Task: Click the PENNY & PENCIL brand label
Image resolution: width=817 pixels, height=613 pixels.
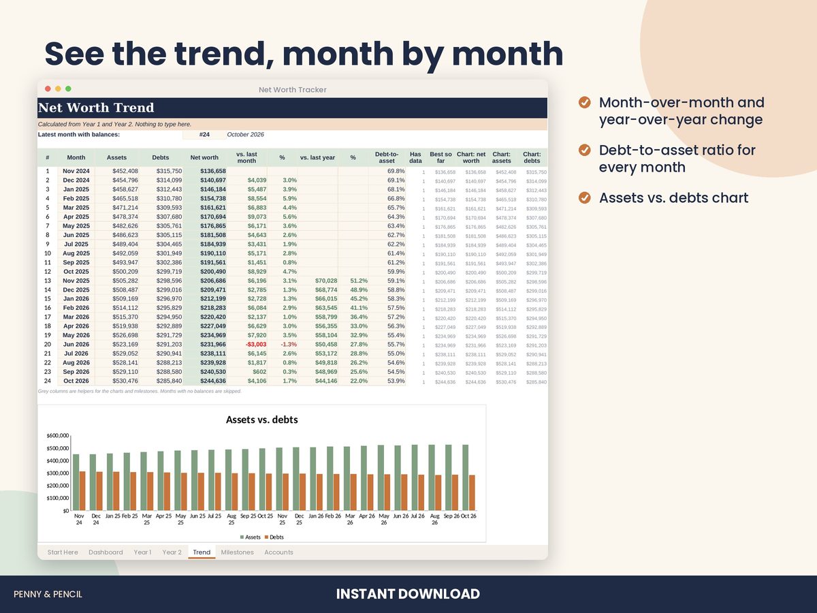Action: 48,594
